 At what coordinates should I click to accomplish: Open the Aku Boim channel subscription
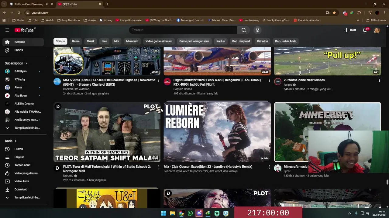coord(23,96)
